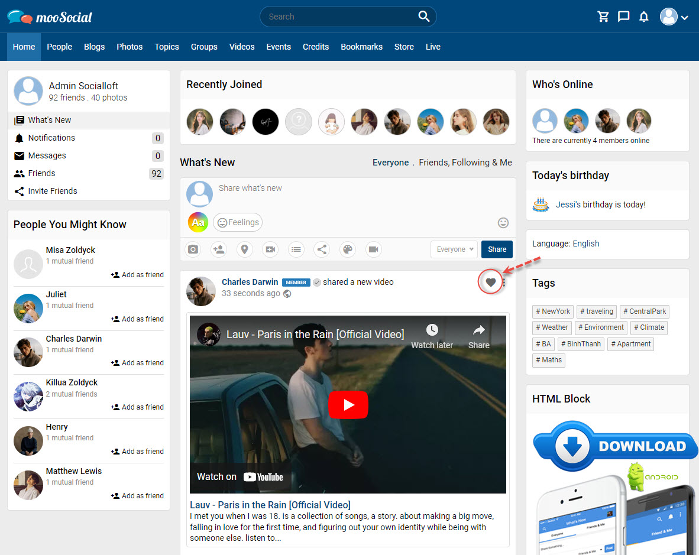This screenshot has width=699, height=555.
Task: Open the Blogs menu
Action: 95,47
